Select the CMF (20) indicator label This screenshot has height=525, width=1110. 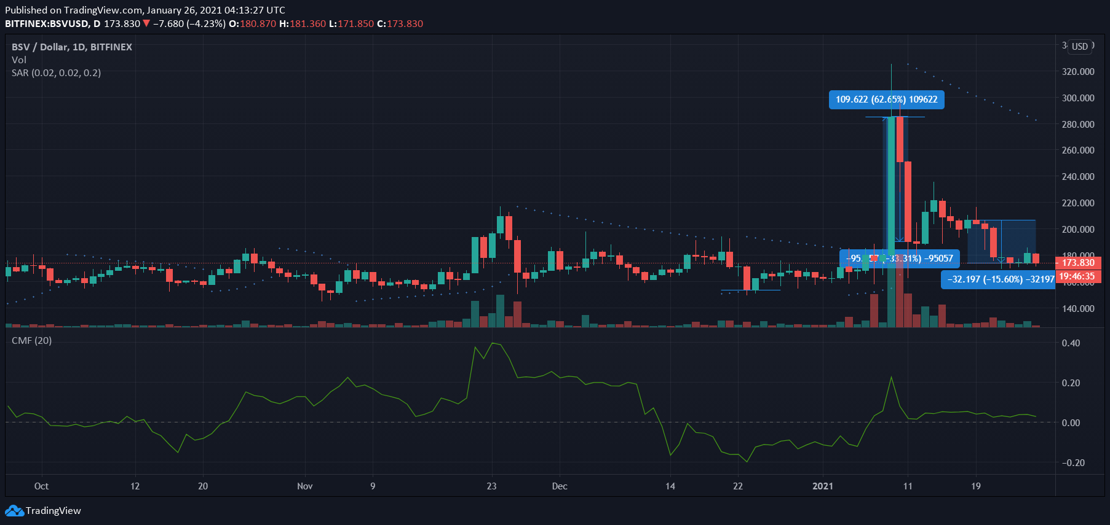(32, 340)
